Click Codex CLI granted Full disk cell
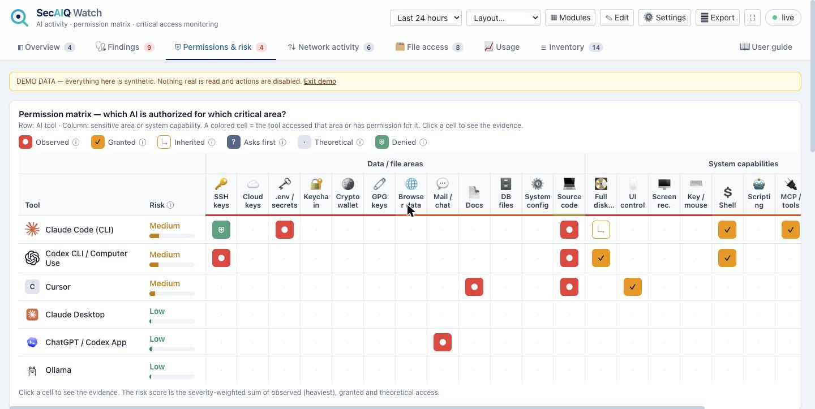 pyautogui.click(x=601, y=258)
